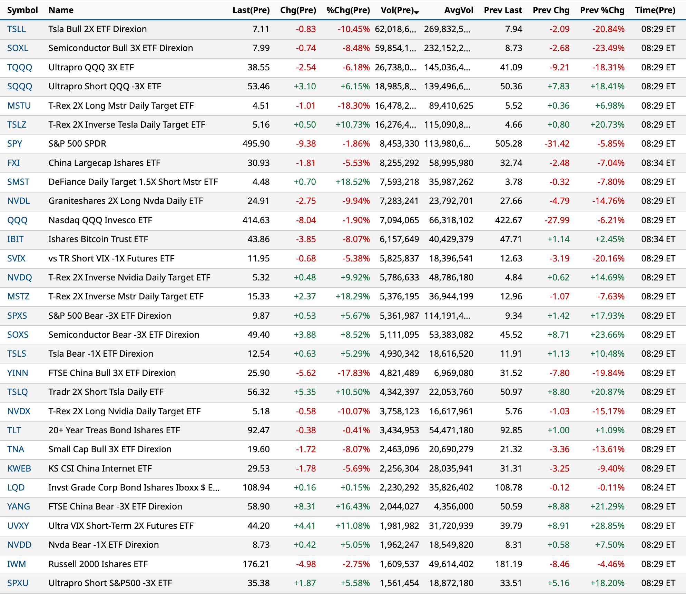Viewport: 686px width, 594px height.
Task: Click the NVDQ symbol link
Action: (x=20, y=277)
